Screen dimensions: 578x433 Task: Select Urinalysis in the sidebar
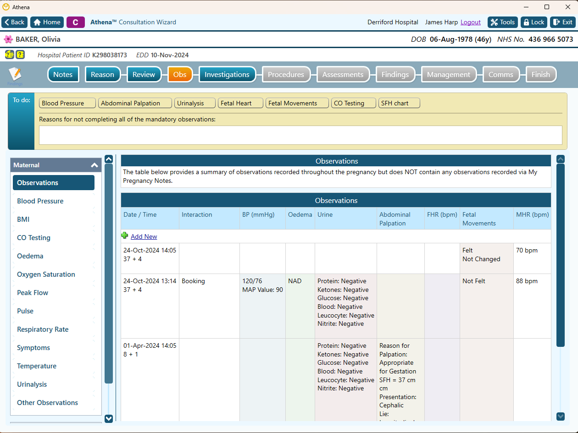tap(54, 384)
